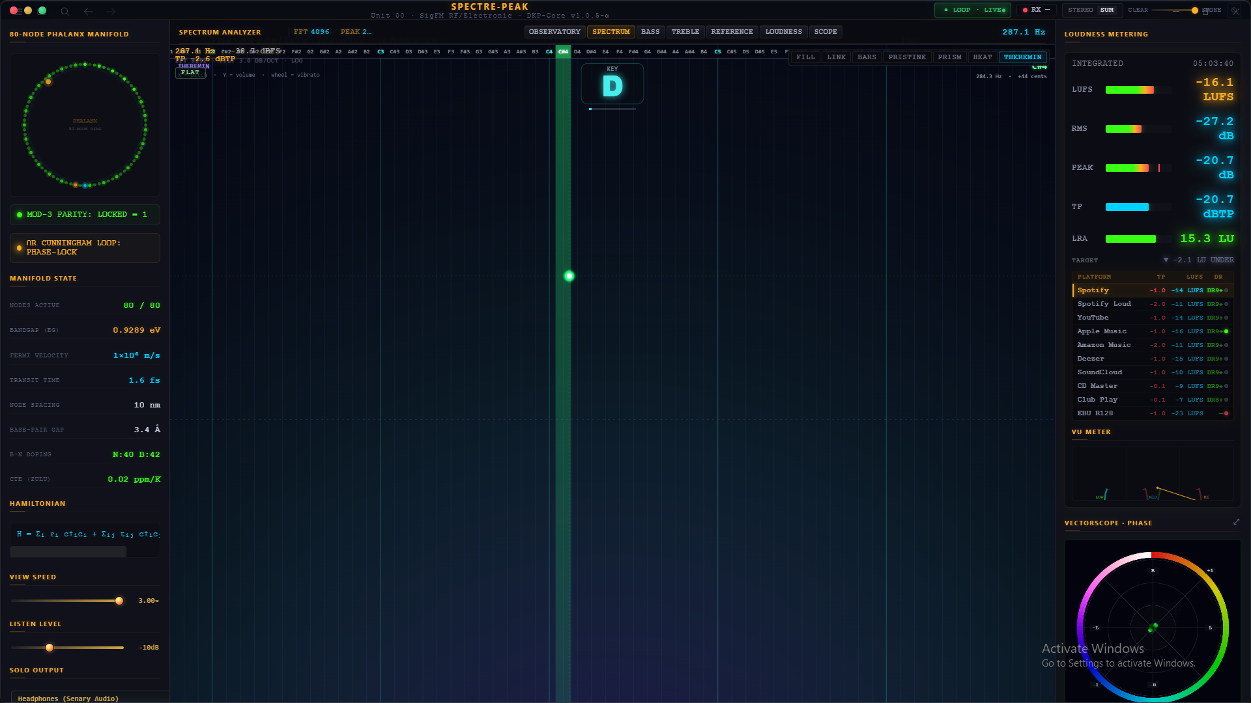This screenshot has width=1251, height=703.
Task: Open the TARGET -2.1 LU UNDER dropdown
Action: (1198, 260)
